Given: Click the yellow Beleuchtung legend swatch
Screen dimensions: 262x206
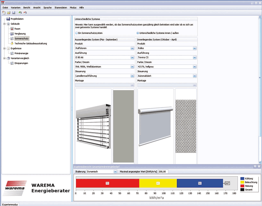Looking at the screenshot, I should [x=242, y=182].
